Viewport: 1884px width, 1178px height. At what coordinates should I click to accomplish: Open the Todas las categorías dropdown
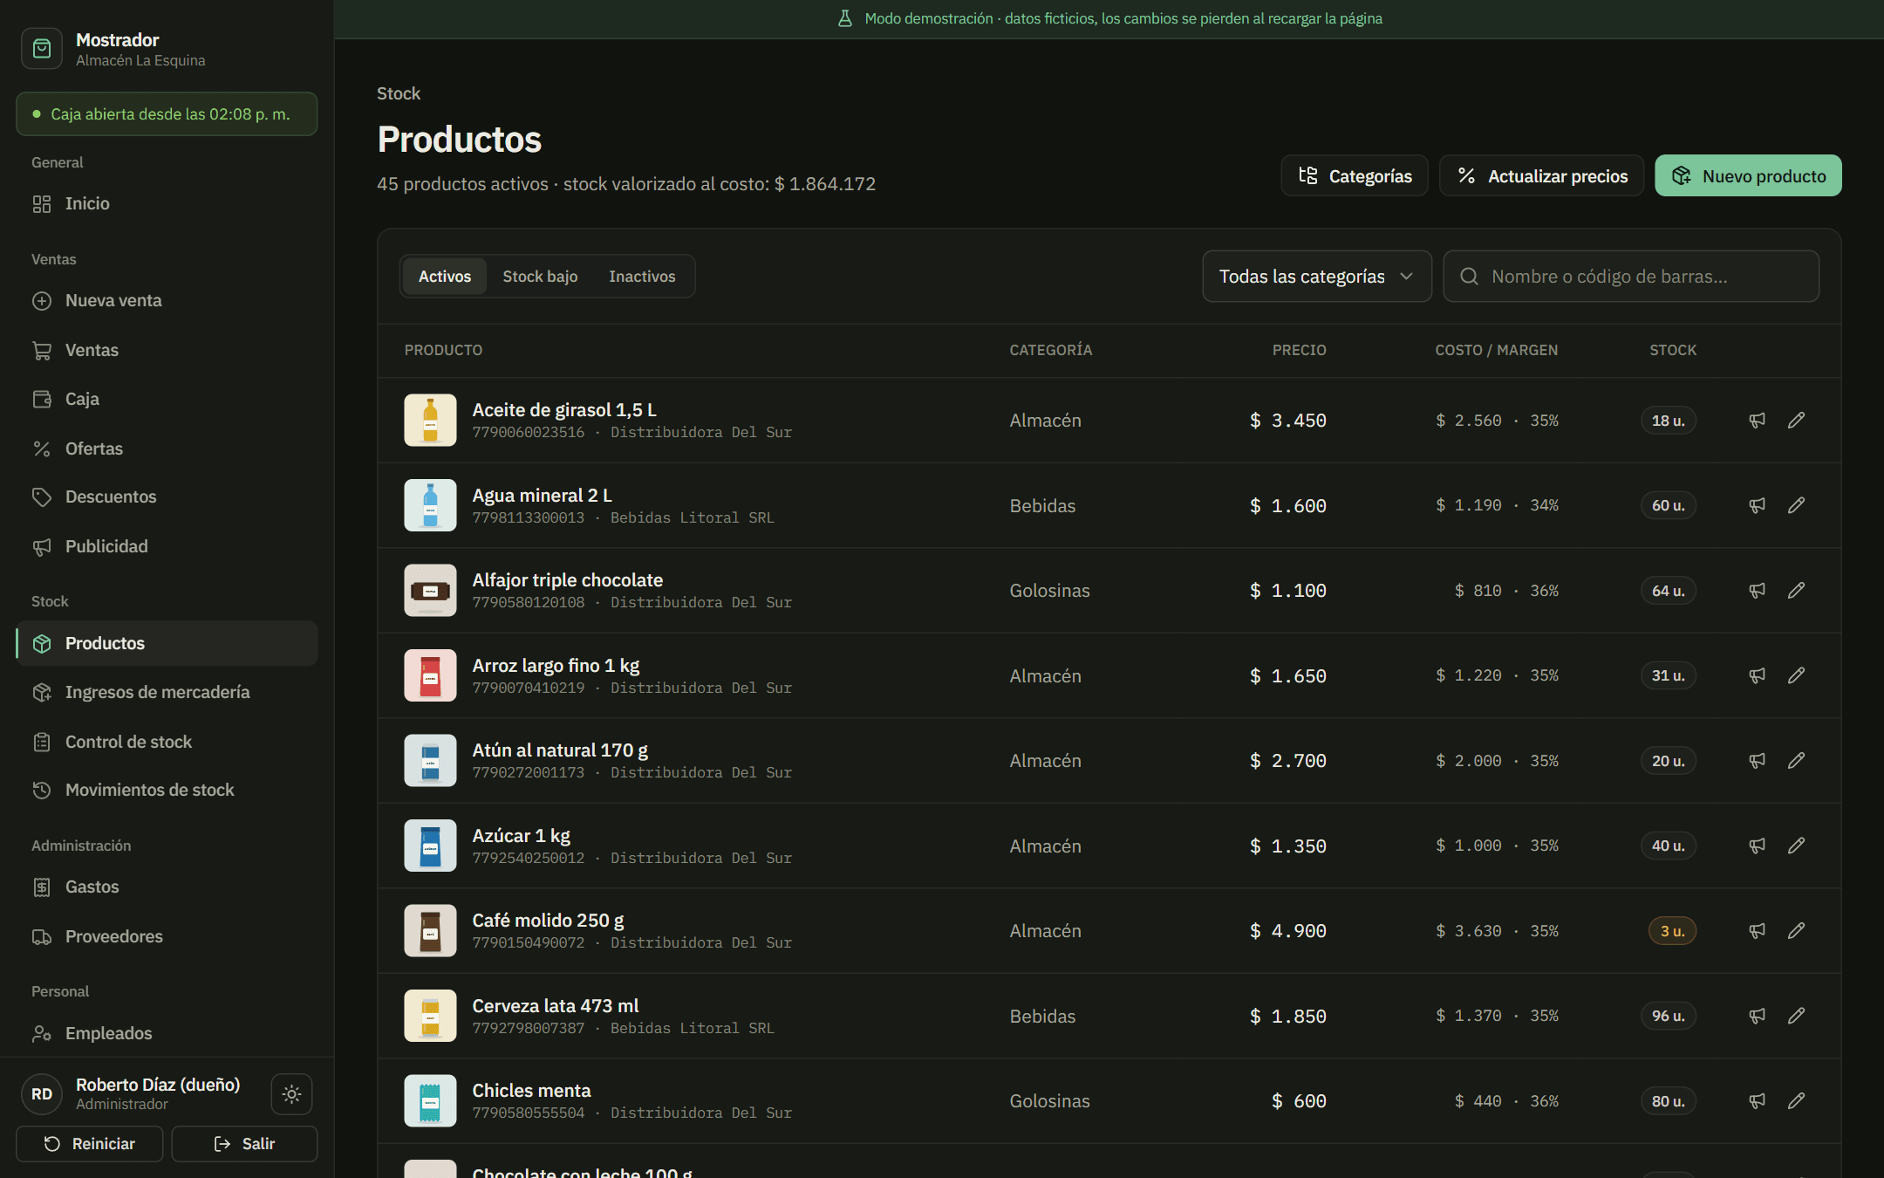click(x=1317, y=277)
